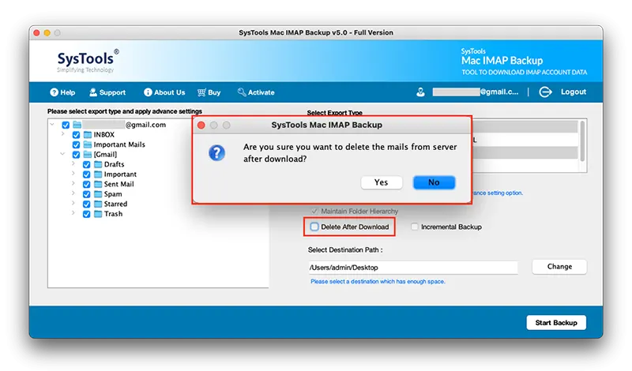Click the Trash folder icon
632x371 pixels.
pos(98,214)
